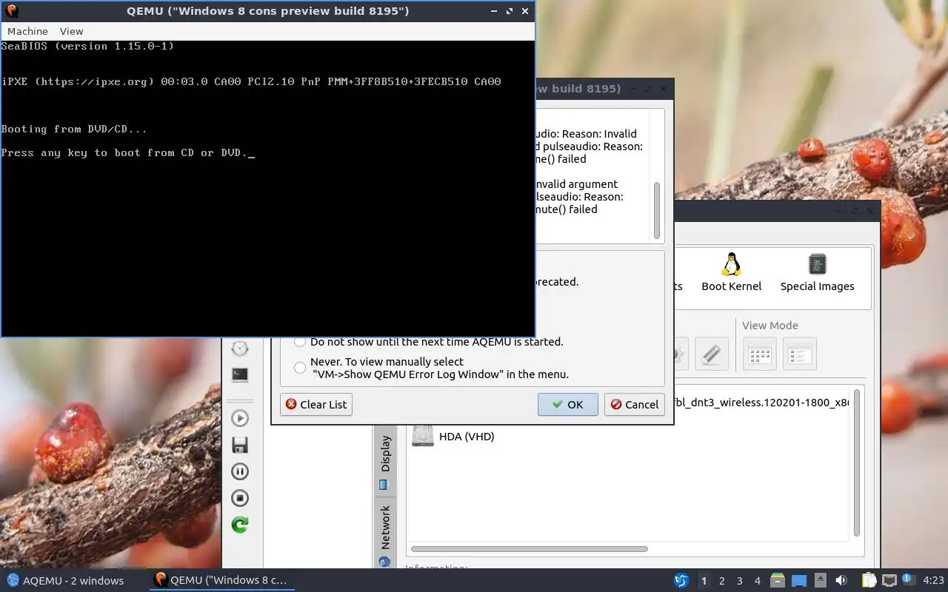Viewport: 948px width, 592px height.
Task: Switch View Mode to list view
Action: tap(800, 354)
